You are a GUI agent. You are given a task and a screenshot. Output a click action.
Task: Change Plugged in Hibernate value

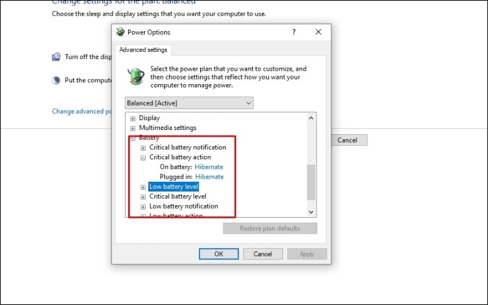(x=209, y=177)
